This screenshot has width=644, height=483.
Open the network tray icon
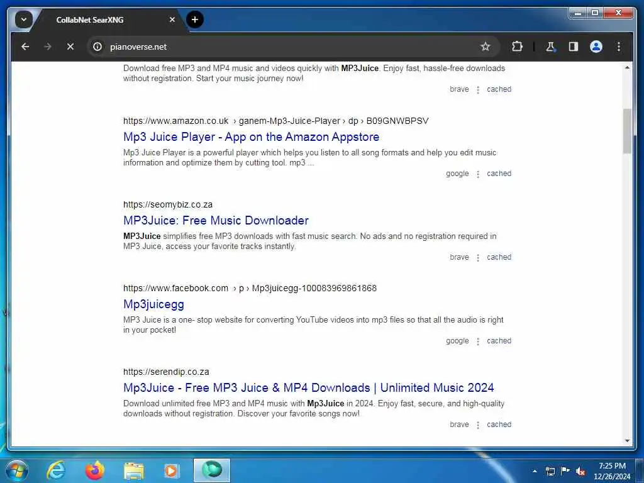coord(550,471)
